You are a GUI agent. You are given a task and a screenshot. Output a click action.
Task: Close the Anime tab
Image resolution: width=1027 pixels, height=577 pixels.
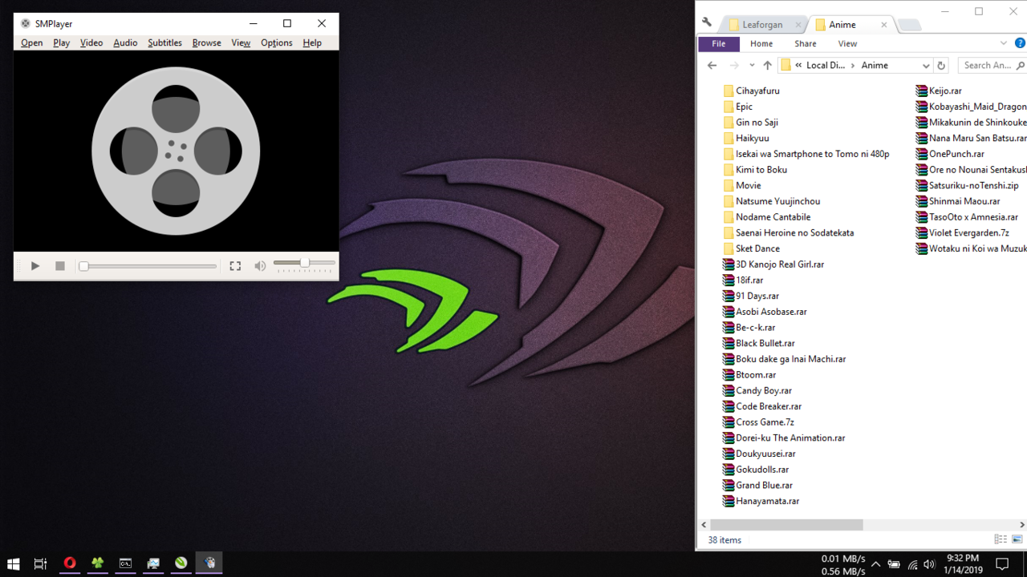(884, 25)
